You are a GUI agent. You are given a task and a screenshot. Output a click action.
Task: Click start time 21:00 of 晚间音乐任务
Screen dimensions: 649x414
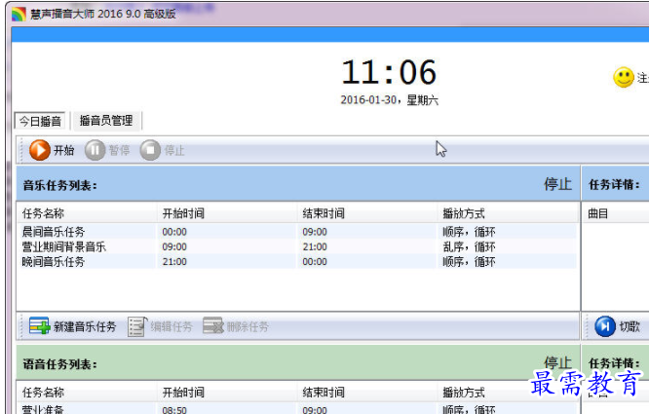point(174,262)
